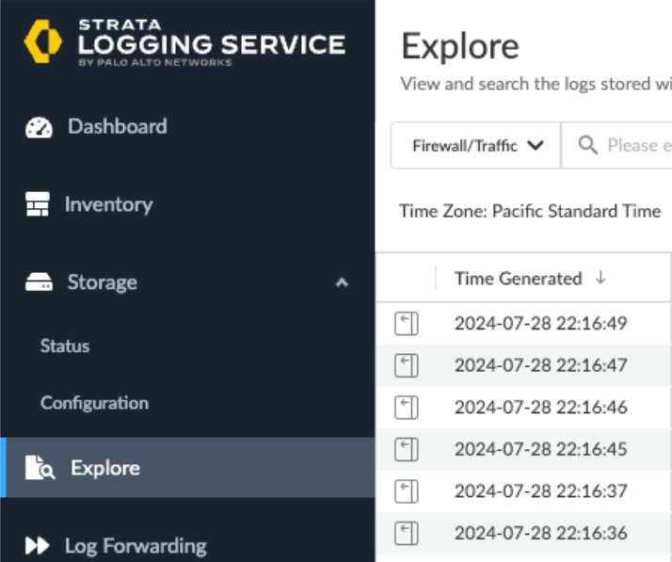Open log details for 22:16:36 entry
672x562 pixels.
[406, 533]
